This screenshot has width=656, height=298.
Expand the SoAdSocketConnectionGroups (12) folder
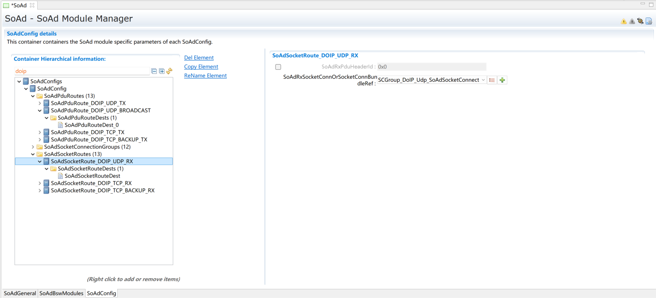[x=33, y=147]
